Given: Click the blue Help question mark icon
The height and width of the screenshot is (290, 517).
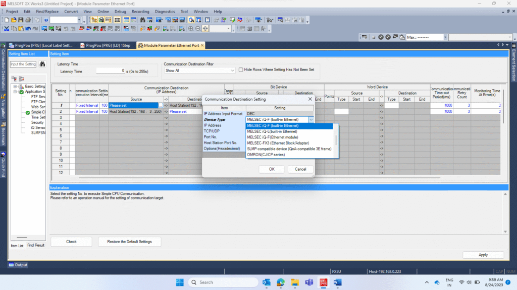Looking at the screenshot, I should pos(46,20).
